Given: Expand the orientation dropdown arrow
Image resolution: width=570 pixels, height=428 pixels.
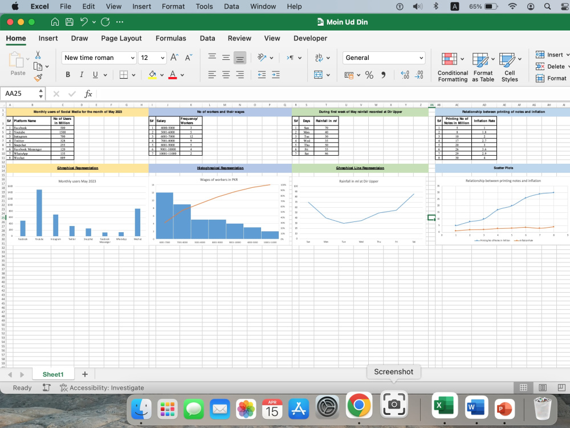Looking at the screenshot, I should point(271,58).
